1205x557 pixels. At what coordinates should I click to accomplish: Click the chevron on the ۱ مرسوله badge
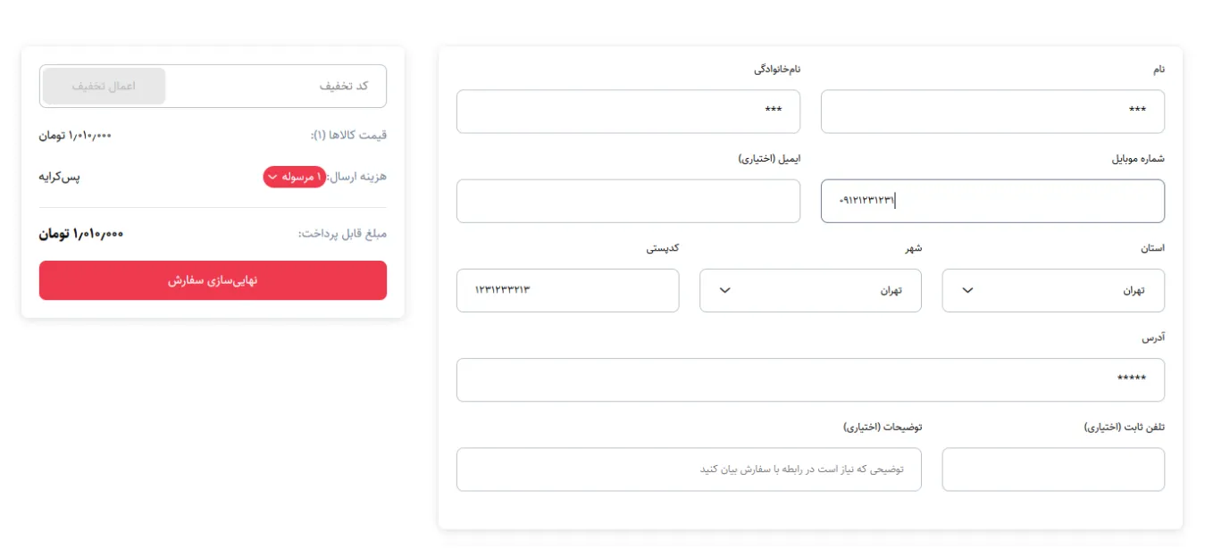tap(272, 177)
